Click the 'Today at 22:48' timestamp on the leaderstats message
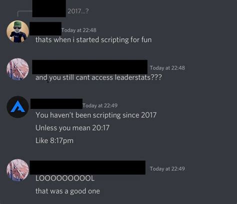237x204 pixels. (167, 68)
